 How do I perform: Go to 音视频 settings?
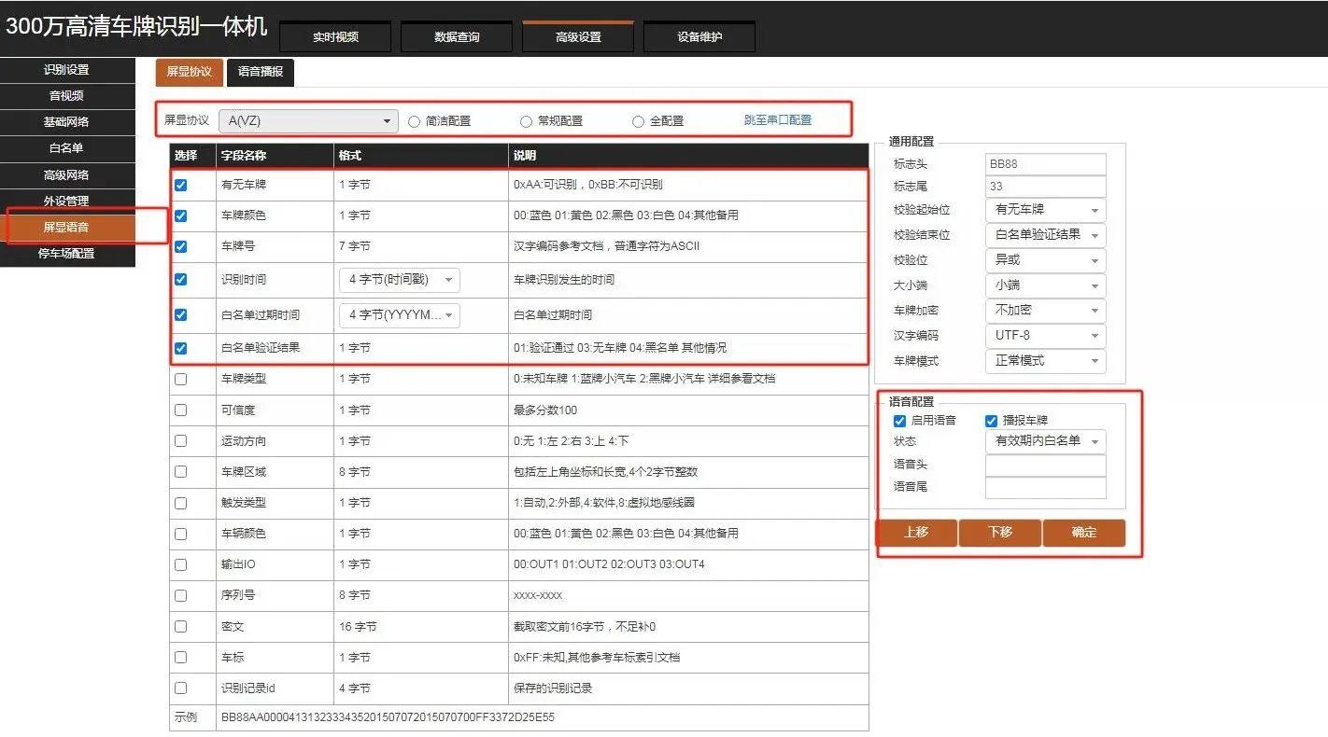66,96
